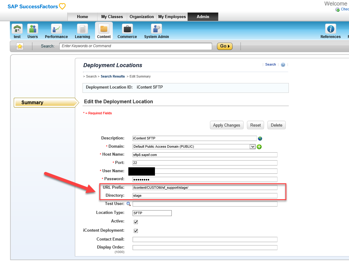This screenshot has height=262, width=349.
Task: Click the "Edit Summary" breadcrumb text
Action: (140, 76)
